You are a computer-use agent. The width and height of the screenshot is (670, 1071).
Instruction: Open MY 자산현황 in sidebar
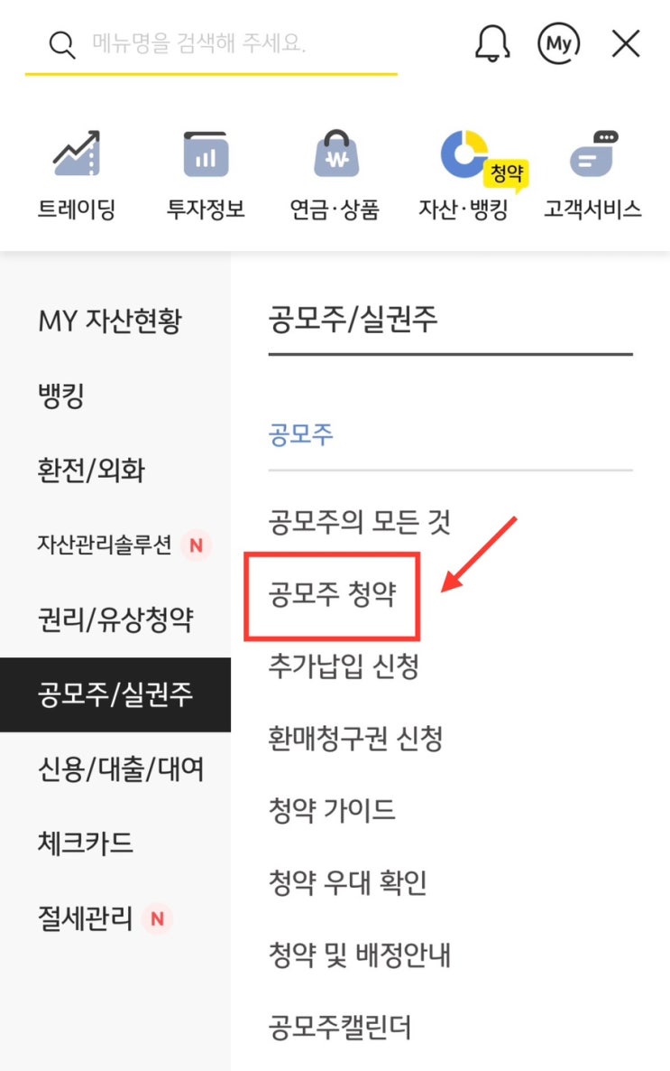[111, 321]
